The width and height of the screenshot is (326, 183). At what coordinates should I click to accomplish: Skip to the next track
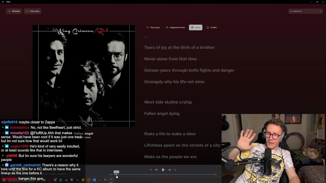(170, 170)
